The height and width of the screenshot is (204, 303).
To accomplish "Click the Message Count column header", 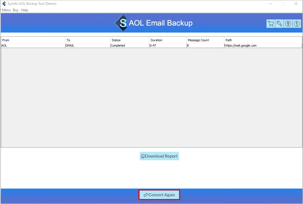I will [x=205, y=40].
